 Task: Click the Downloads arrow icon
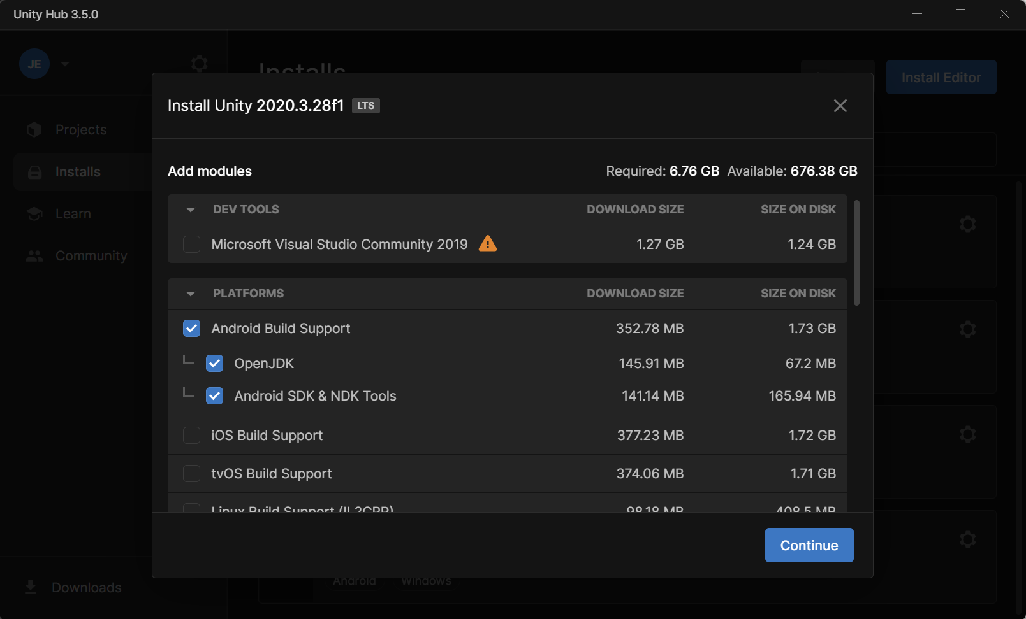[31, 587]
